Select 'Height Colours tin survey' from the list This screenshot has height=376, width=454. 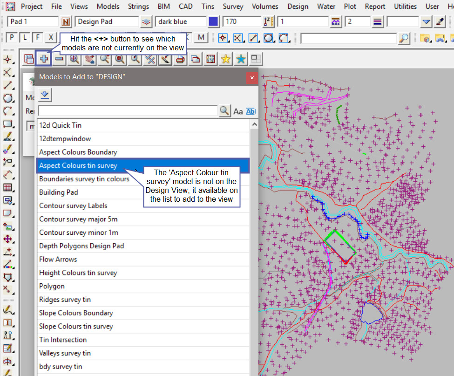tap(78, 273)
